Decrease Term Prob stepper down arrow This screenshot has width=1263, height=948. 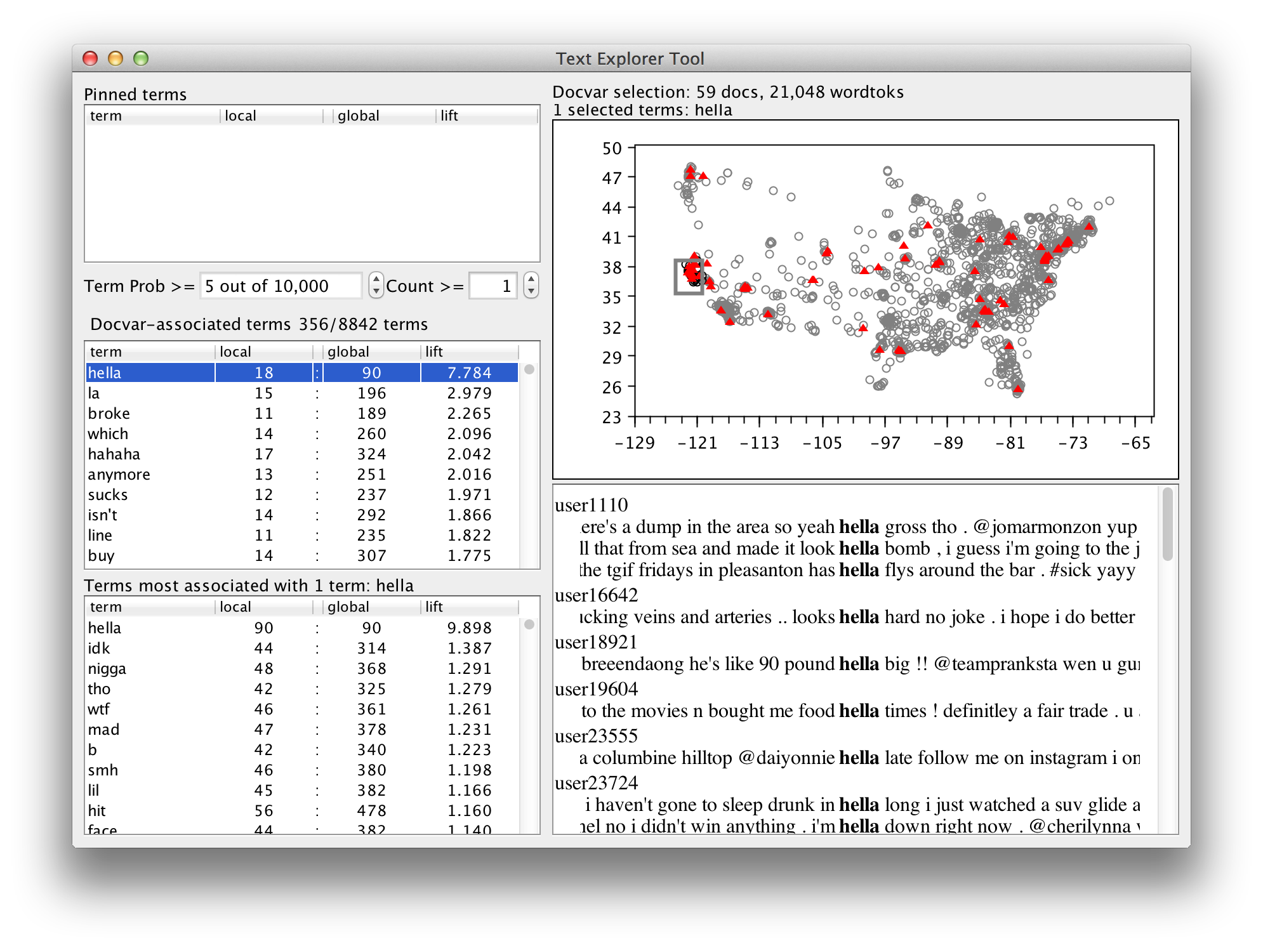376,292
